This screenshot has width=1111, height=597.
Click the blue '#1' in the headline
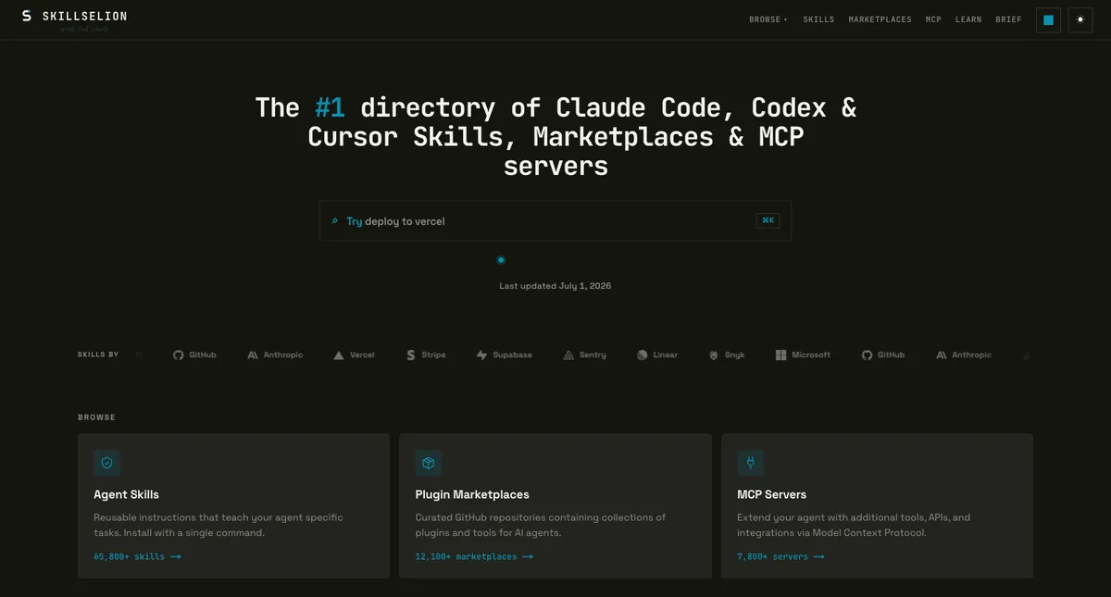point(330,107)
